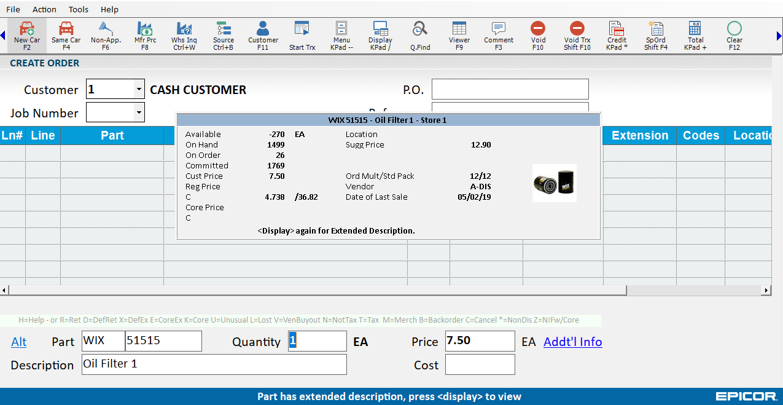Open Manufacturer Pricing with Mfr Prc
This screenshot has height=405, width=783.
click(145, 35)
